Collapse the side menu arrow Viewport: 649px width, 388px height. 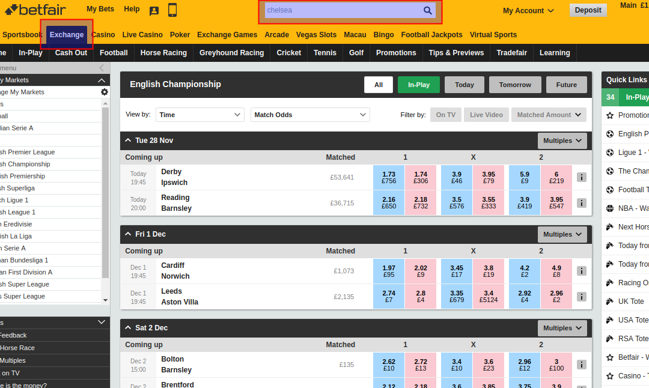click(102, 68)
